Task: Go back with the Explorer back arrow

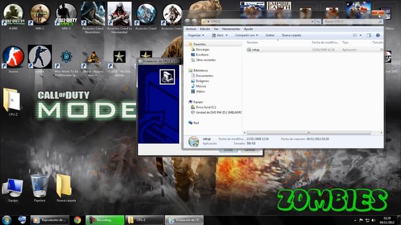Action: [187, 22]
